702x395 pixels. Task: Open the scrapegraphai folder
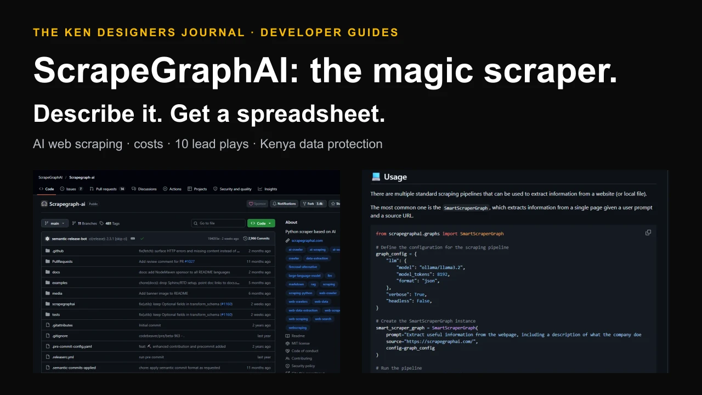64,304
